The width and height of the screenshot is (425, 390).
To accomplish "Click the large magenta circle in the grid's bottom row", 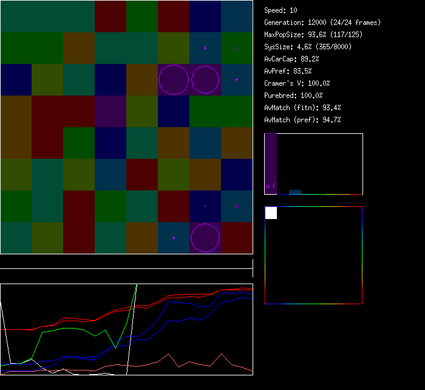I will (205, 238).
